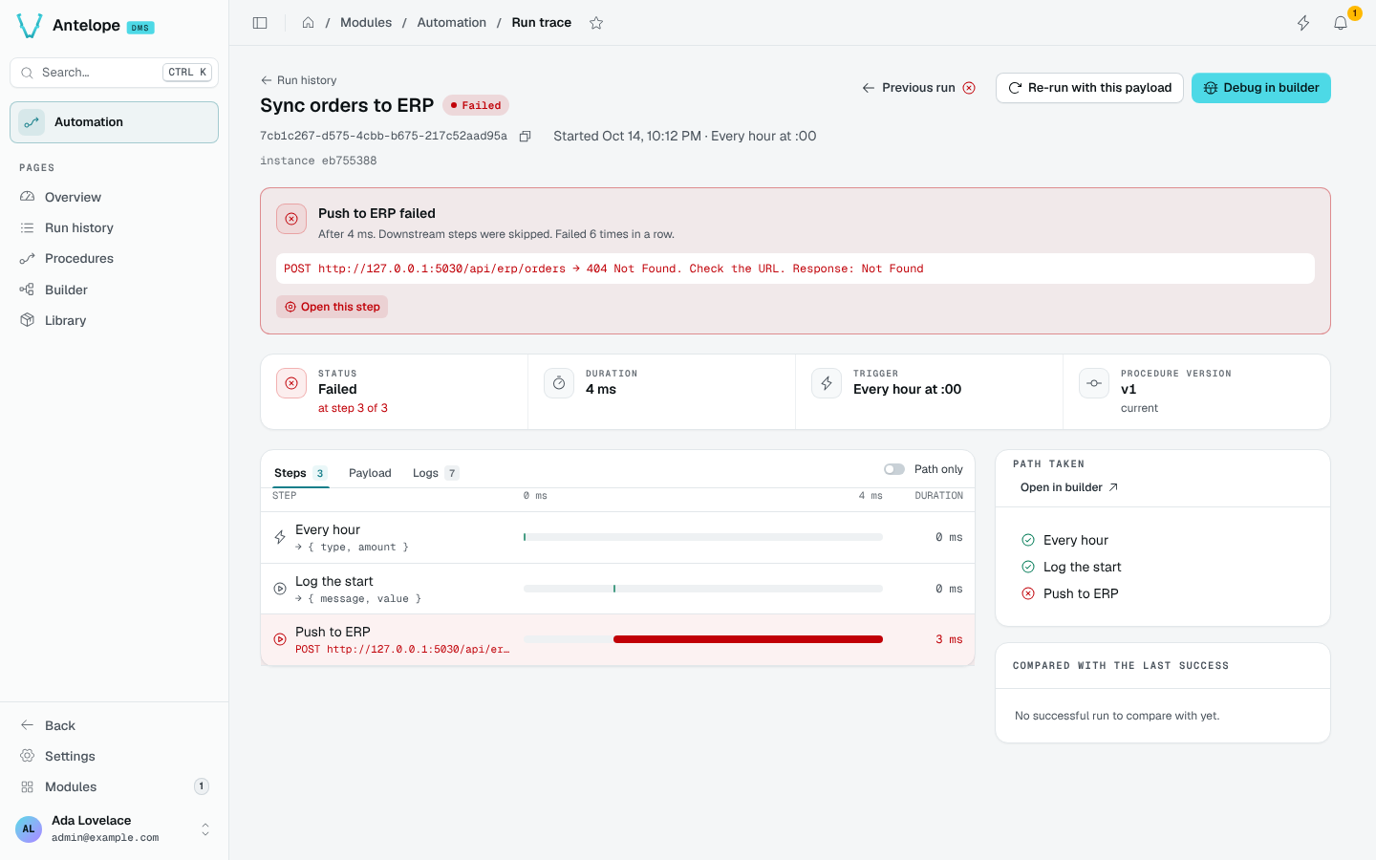
Task: Navigate to Builder in sidebar
Action: pos(114,290)
